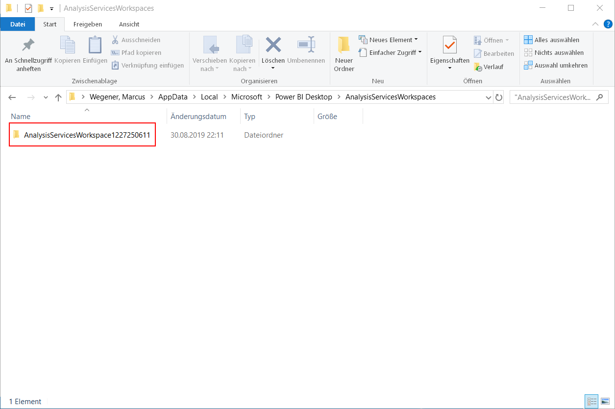Click the date 30.08.2019 22:11

click(197, 135)
